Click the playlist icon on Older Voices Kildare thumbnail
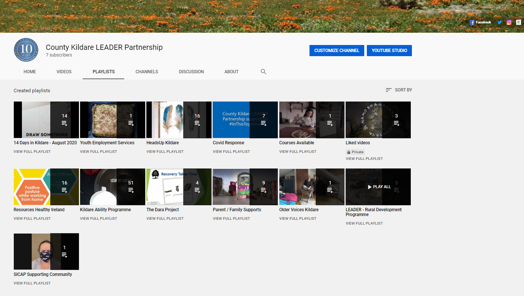 (330, 190)
